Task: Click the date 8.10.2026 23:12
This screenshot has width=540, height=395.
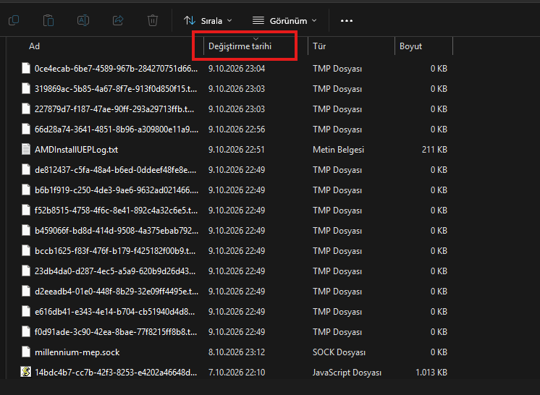Action: point(236,352)
